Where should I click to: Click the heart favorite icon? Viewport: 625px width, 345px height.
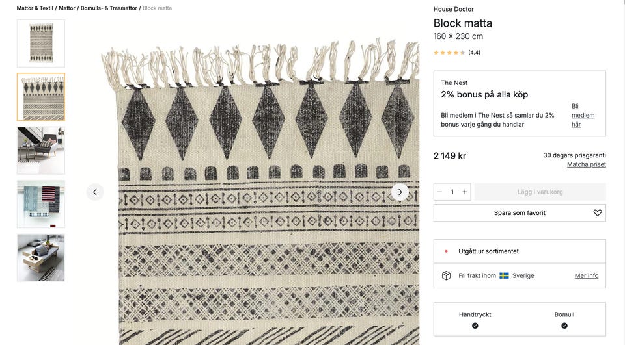598,213
